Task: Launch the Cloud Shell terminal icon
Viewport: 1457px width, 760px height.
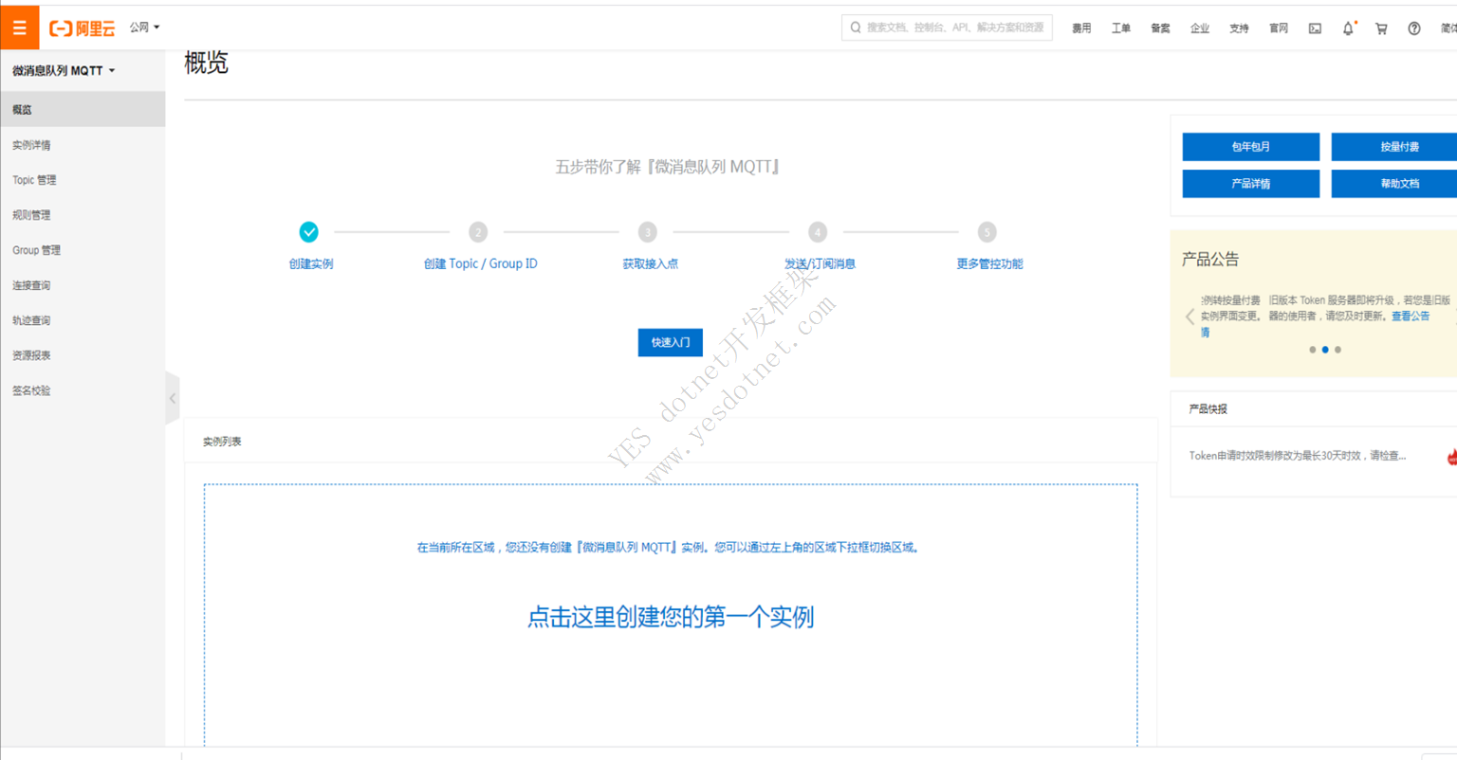Action: [1315, 28]
